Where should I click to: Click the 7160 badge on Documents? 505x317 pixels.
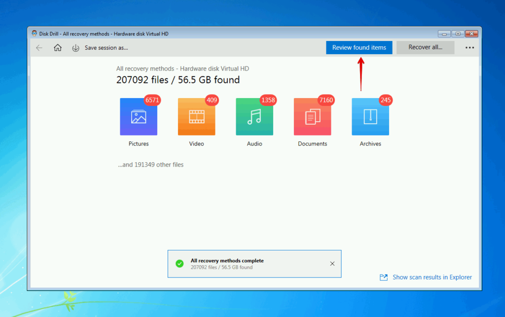[326, 100]
